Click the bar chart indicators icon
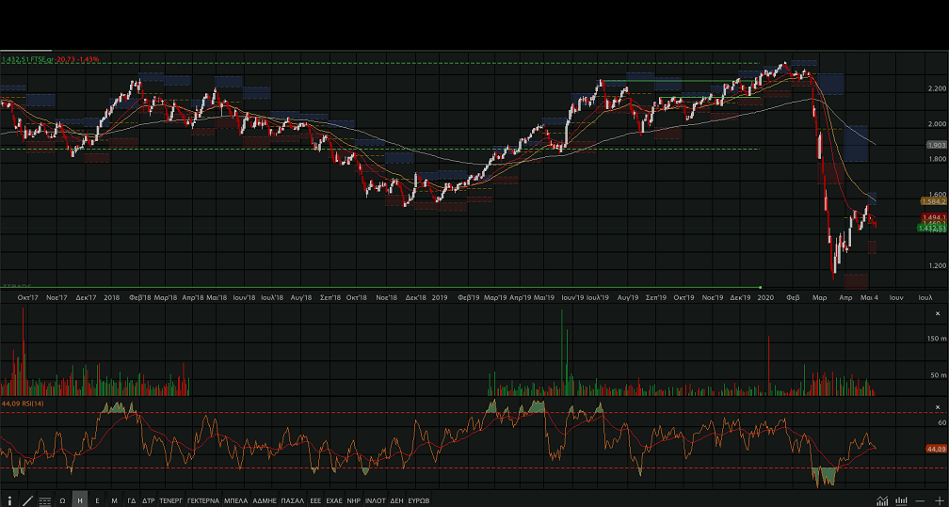 click(x=901, y=500)
